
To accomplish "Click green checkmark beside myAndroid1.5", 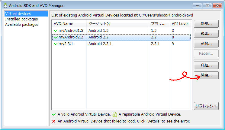I will (x=56, y=31).
